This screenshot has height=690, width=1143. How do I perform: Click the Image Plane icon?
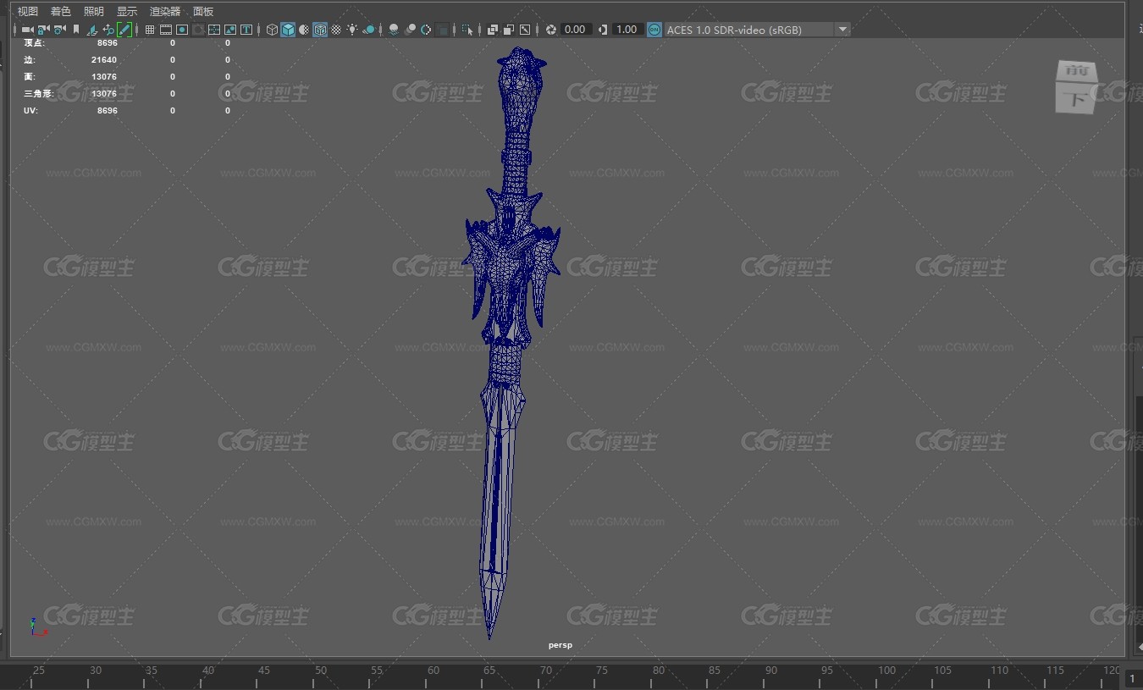tap(92, 30)
